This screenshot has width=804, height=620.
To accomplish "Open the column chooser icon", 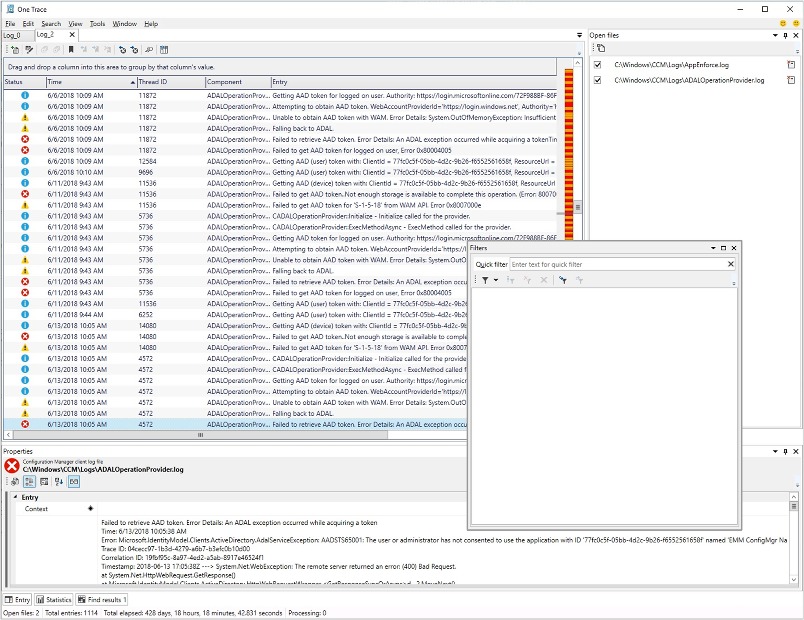I will (163, 49).
